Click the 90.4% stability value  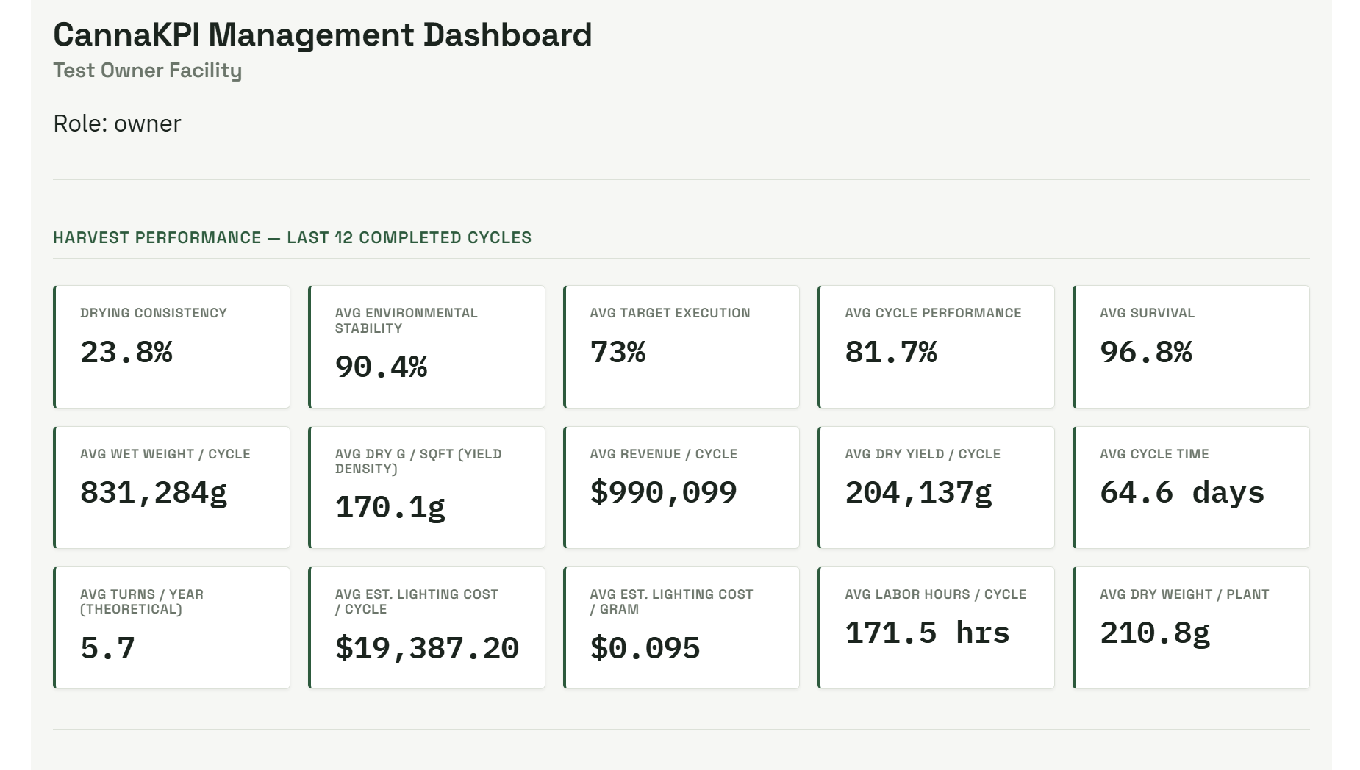pos(381,367)
